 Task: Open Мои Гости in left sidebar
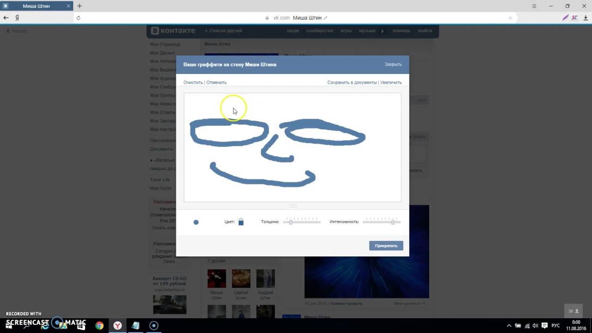click(x=160, y=188)
